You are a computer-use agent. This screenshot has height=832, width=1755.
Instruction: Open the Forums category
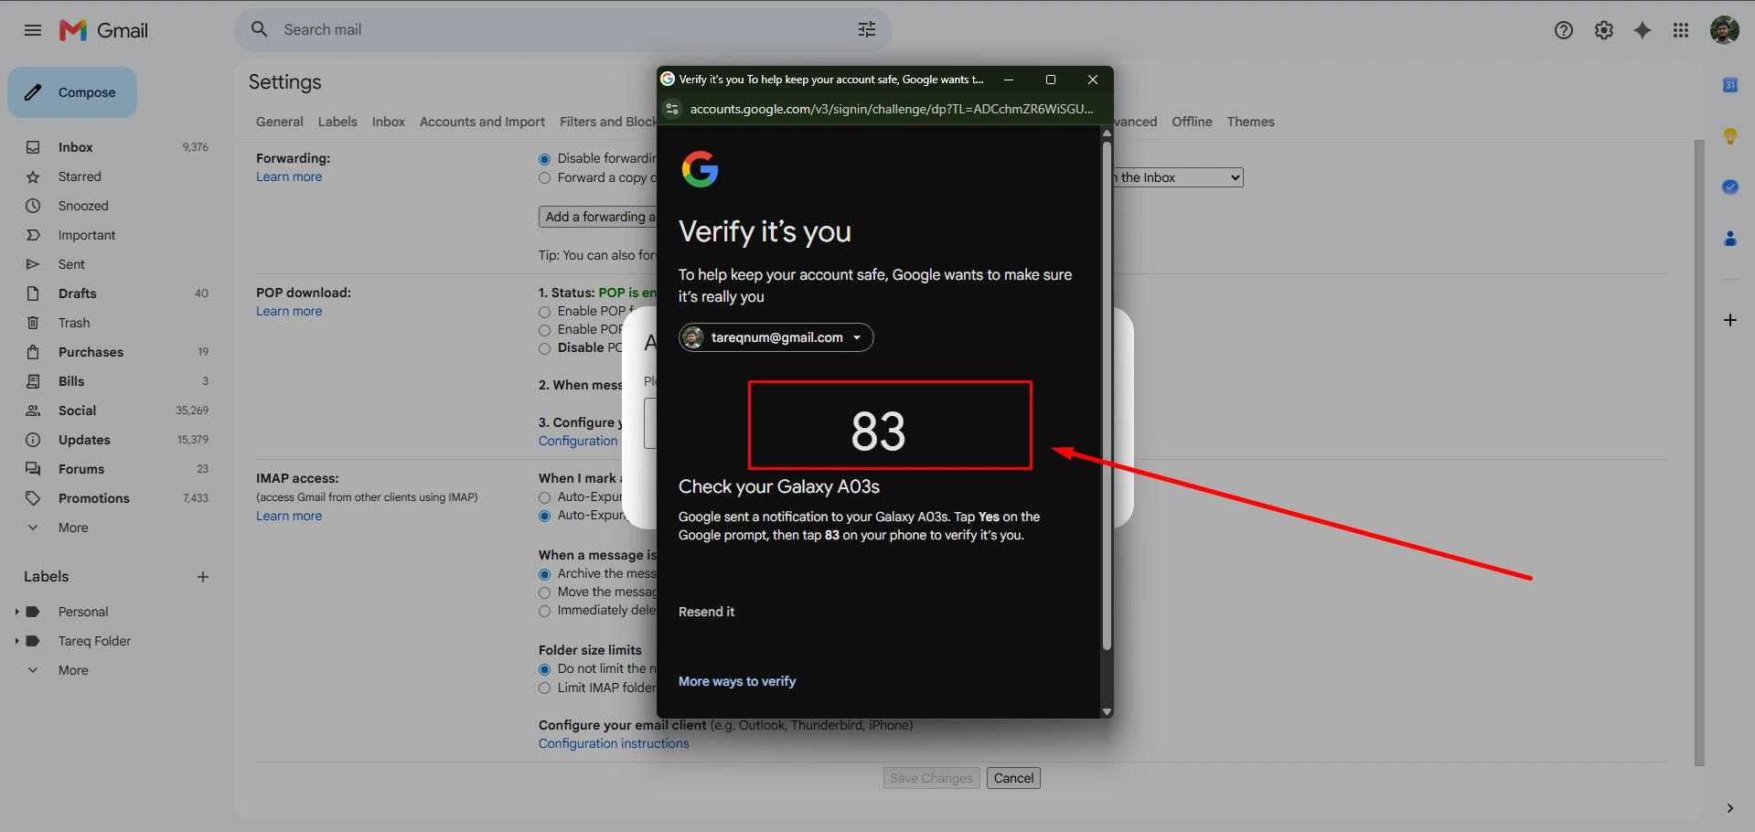click(x=117, y=469)
